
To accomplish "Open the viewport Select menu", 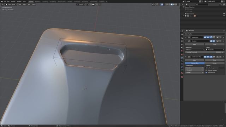I will click(24, 5).
